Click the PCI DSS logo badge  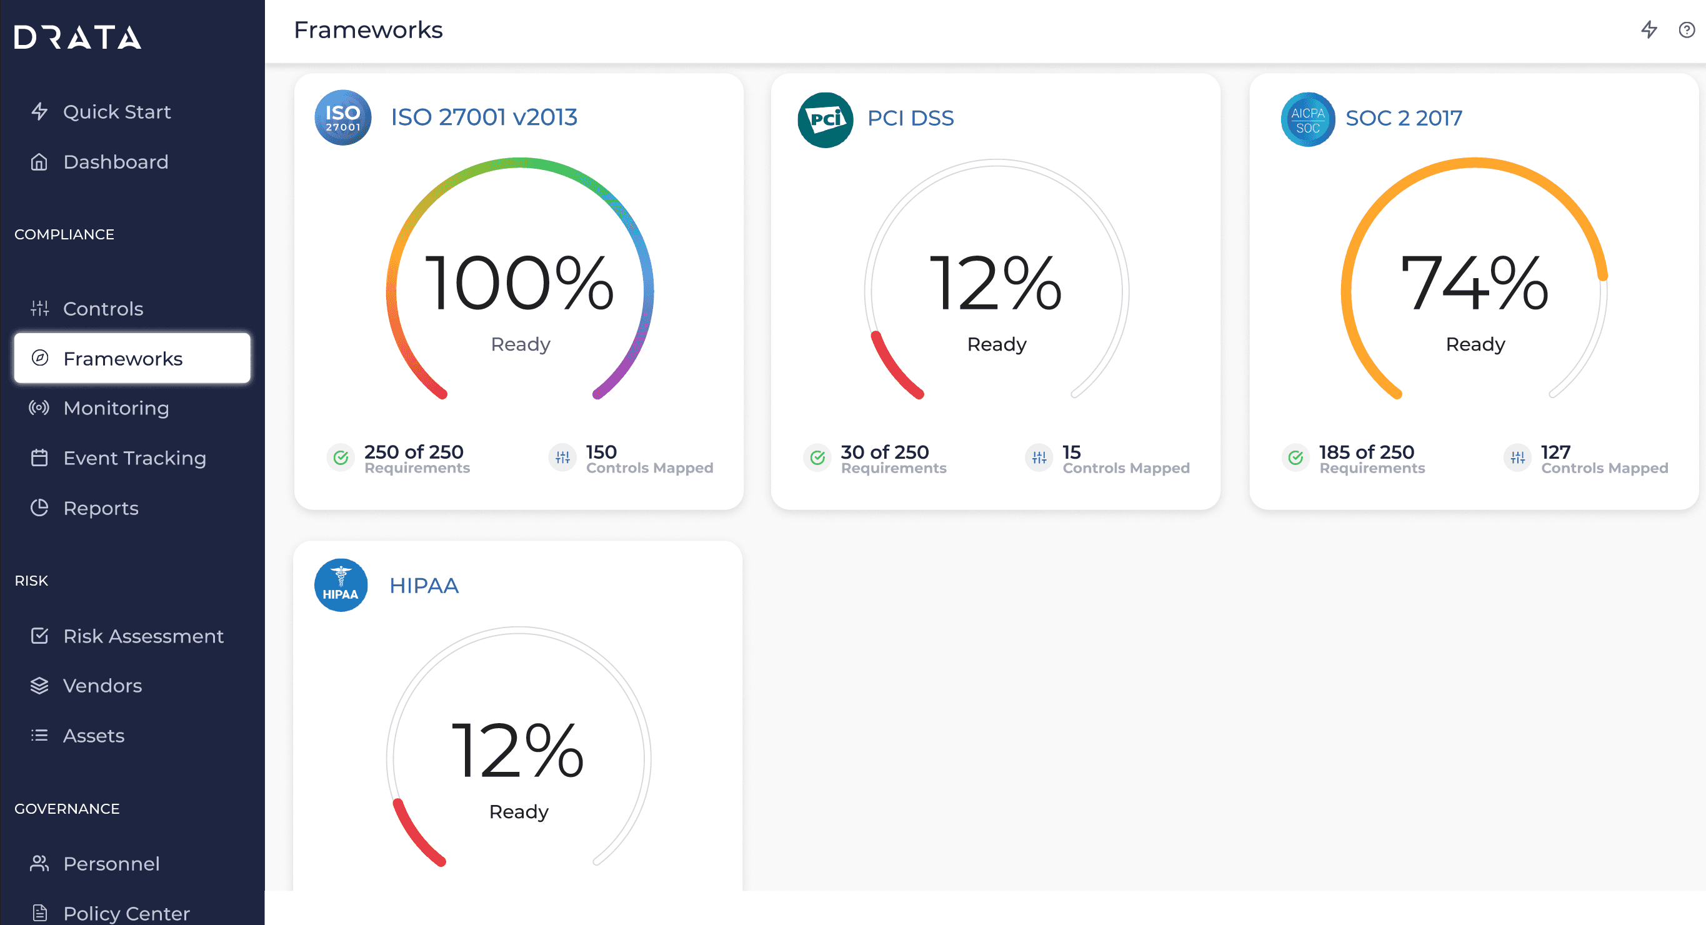pyautogui.click(x=825, y=120)
